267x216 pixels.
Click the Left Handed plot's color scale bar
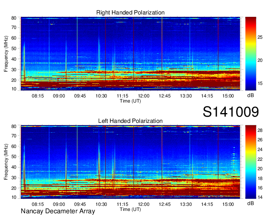251,162
